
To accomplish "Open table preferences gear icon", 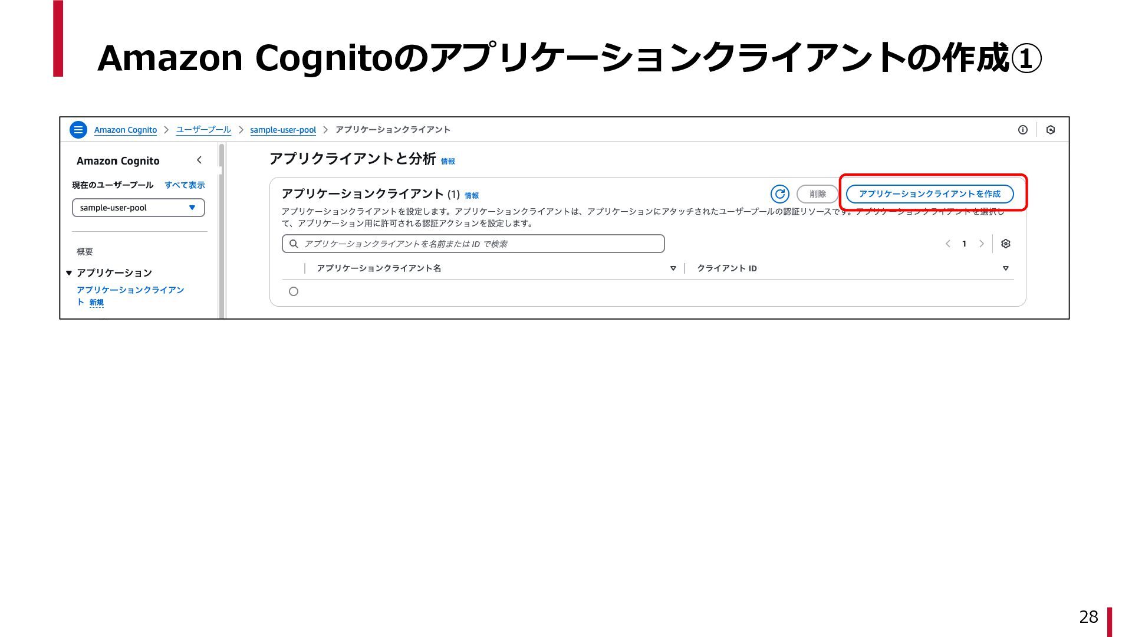I will click(1006, 244).
